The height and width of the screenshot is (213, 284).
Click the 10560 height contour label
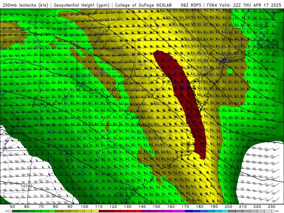point(136,117)
